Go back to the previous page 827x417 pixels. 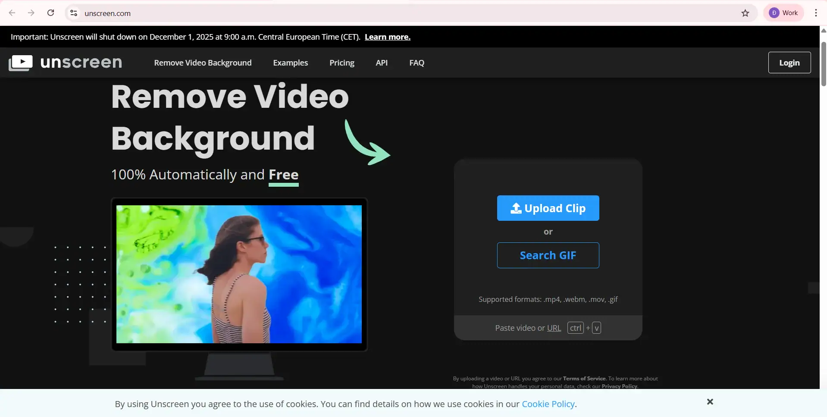click(12, 13)
